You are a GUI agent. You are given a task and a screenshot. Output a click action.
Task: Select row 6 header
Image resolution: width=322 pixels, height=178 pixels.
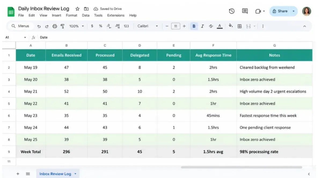9,116
